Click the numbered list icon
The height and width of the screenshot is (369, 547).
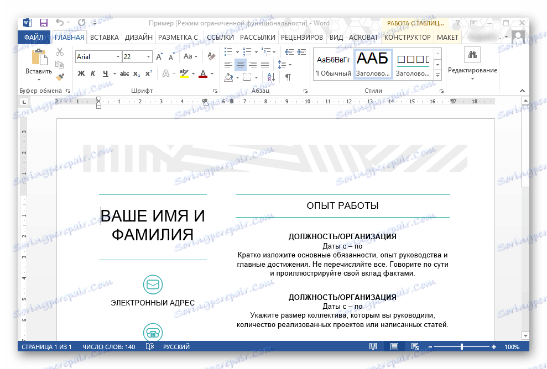pyautogui.click(x=247, y=52)
